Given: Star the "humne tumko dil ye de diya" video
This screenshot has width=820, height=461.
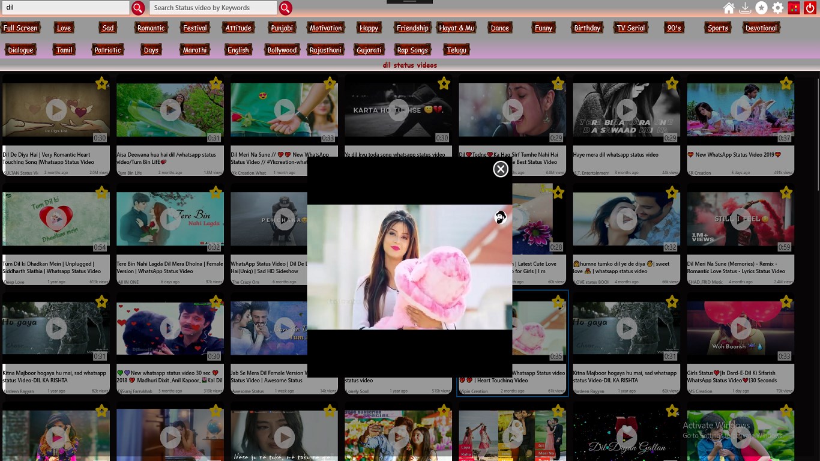Looking at the screenshot, I should pyautogui.click(x=672, y=193).
